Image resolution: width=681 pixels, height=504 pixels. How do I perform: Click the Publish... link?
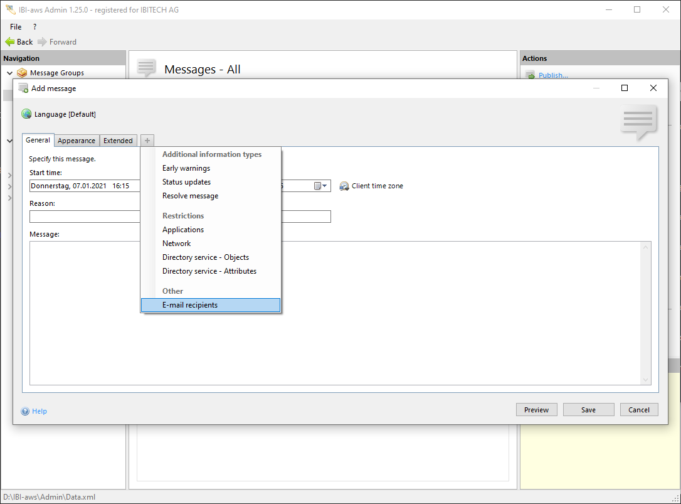(x=553, y=75)
